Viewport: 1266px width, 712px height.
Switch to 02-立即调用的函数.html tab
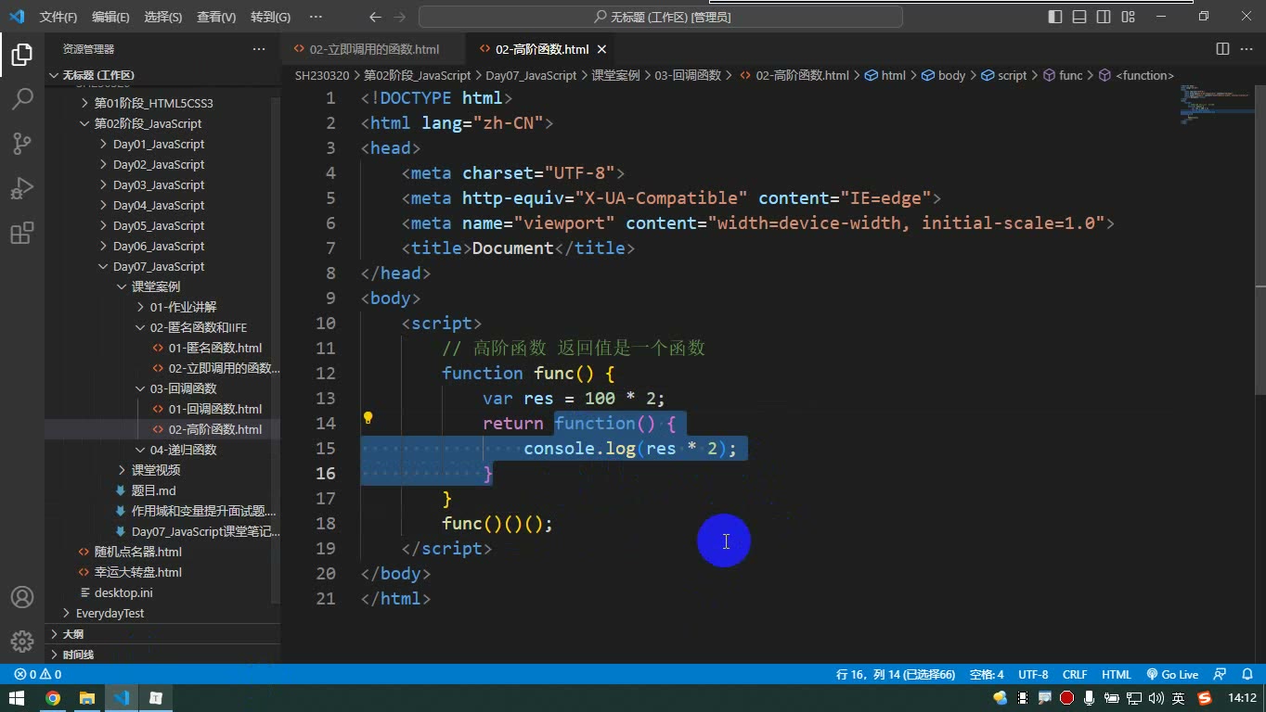point(374,49)
